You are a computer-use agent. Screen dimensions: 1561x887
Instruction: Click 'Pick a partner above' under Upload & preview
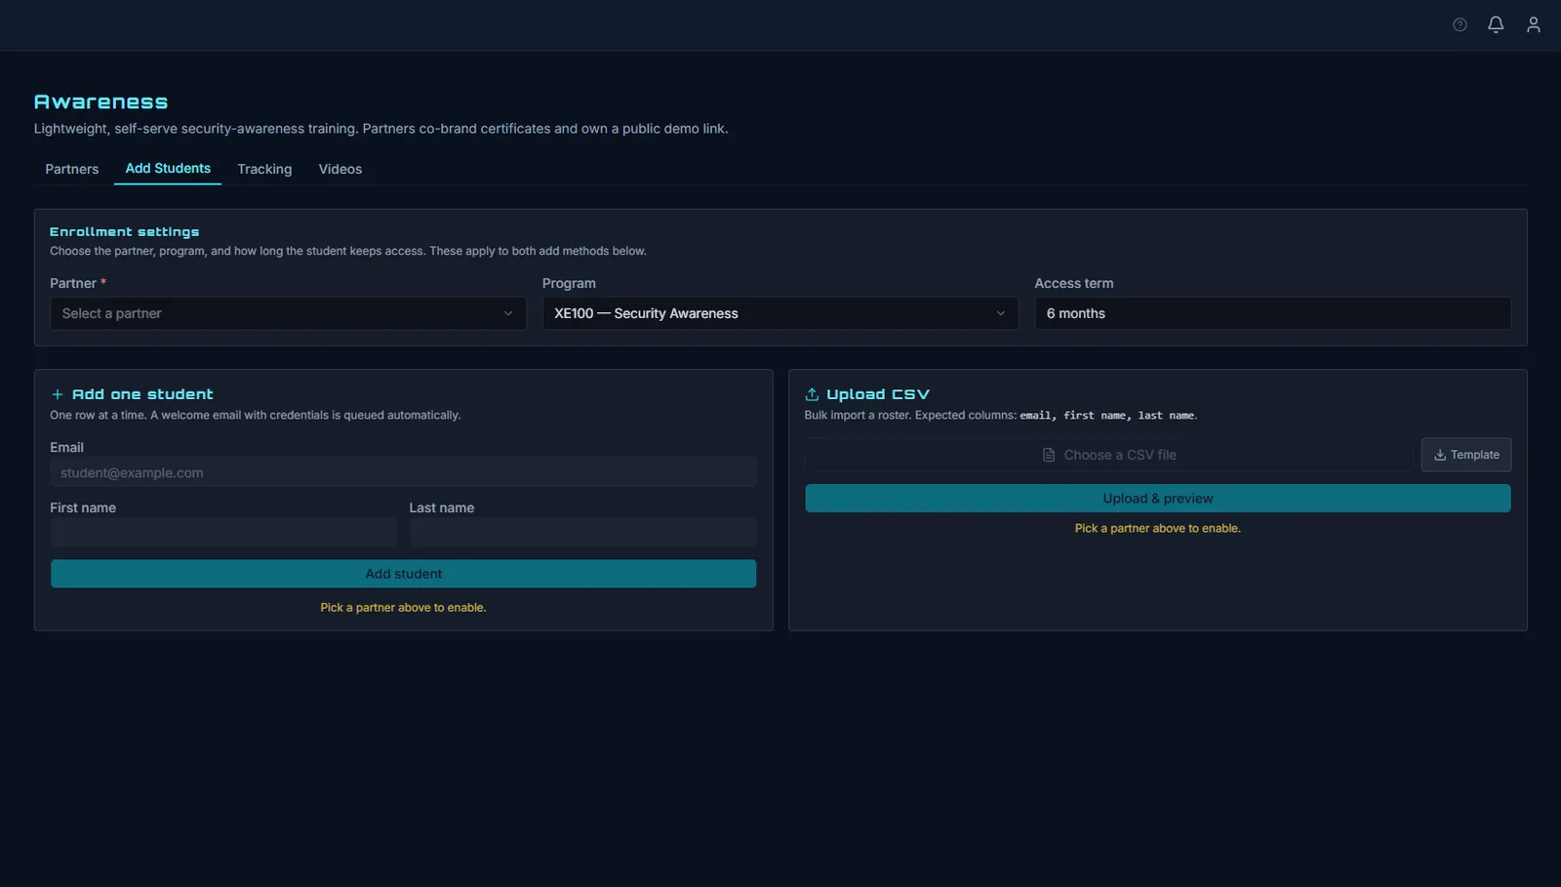point(1158,528)
